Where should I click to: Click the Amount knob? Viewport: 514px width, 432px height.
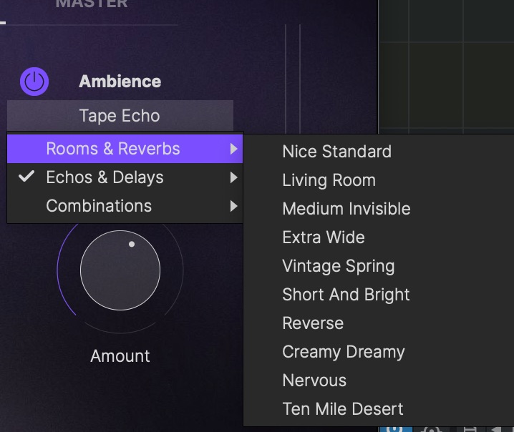[120, 270]
